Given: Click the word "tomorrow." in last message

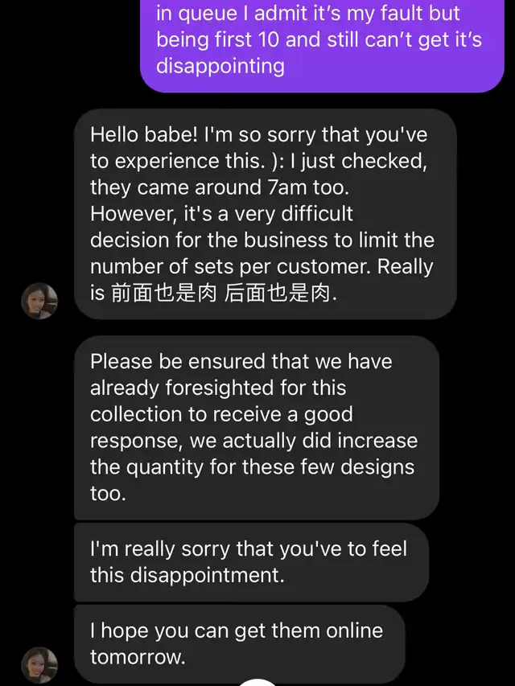Looking at the screenshot, I should pos(138,656).
